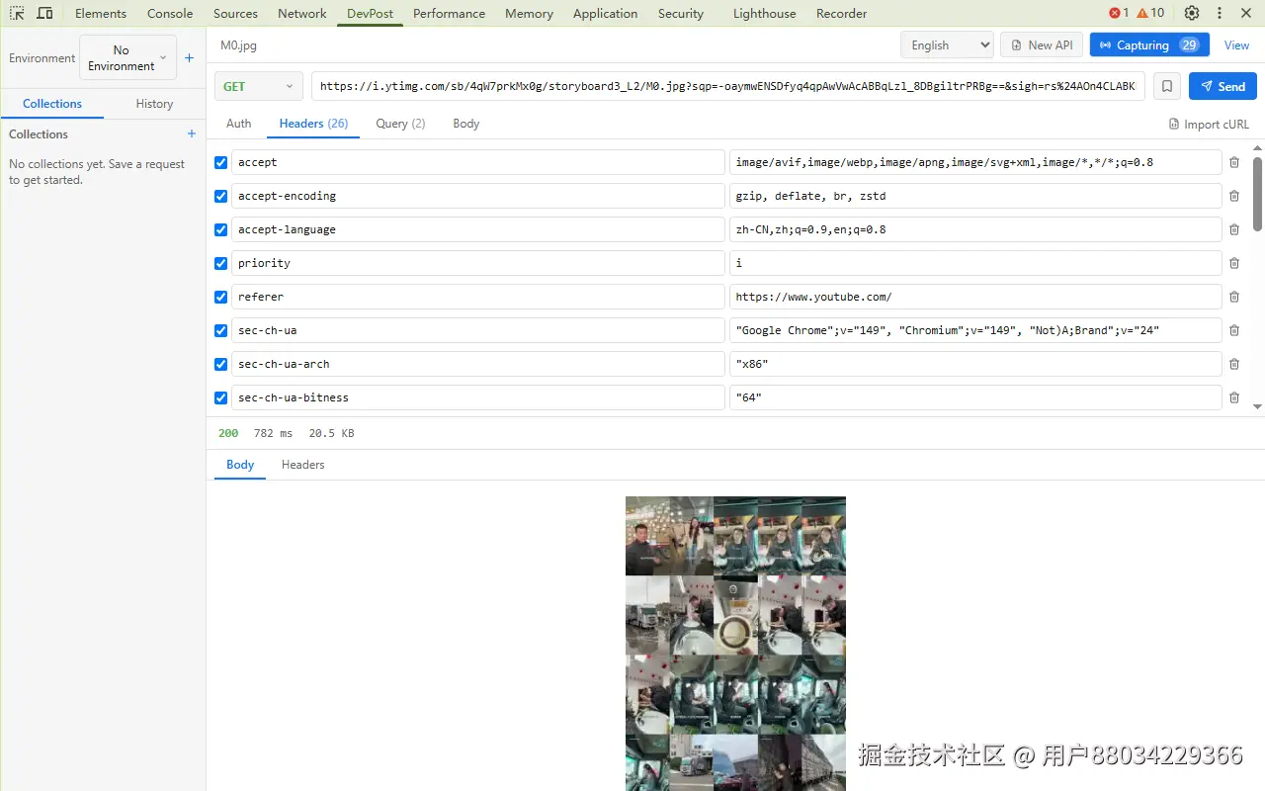
Task: Open the Recorder panel tab
Action: coord(842,13)
